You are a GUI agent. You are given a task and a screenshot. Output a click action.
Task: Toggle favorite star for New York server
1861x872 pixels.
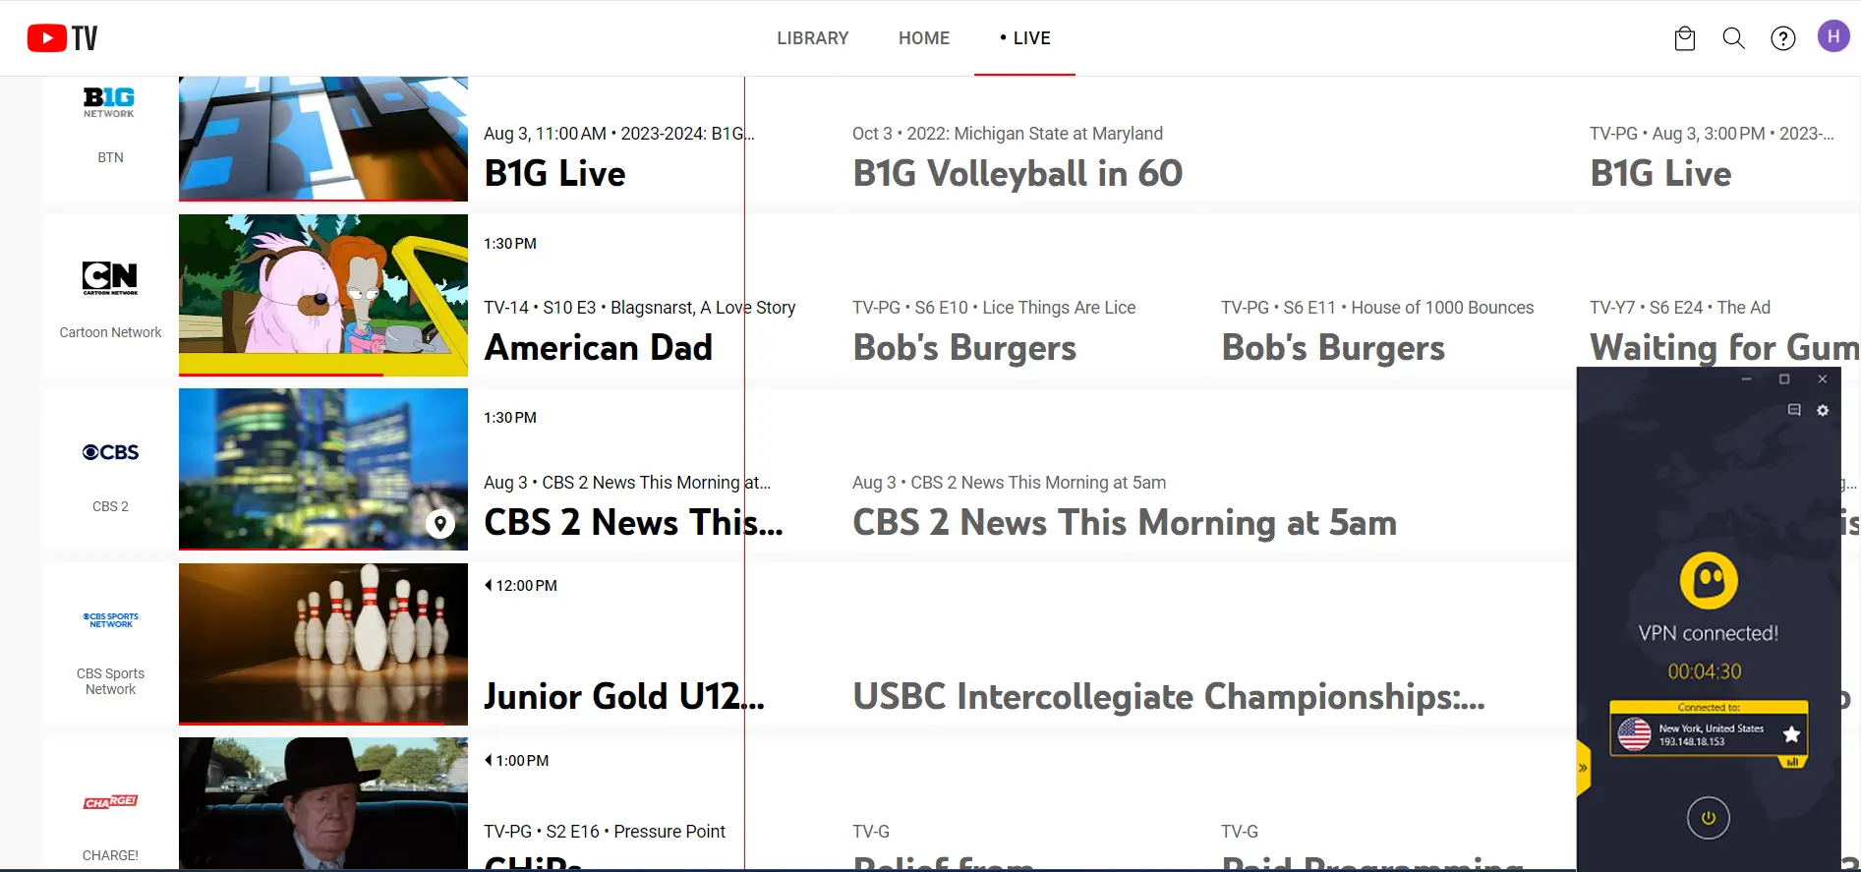1791,733
